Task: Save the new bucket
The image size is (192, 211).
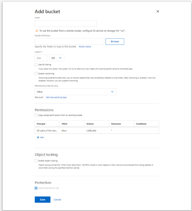Action: [x=42, y=199]
